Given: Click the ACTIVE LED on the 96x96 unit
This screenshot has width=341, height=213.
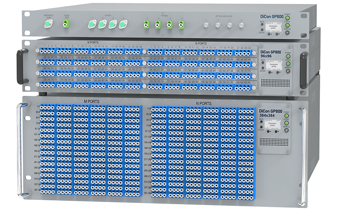Looking at the screenshot, I should tap(288, 63).
